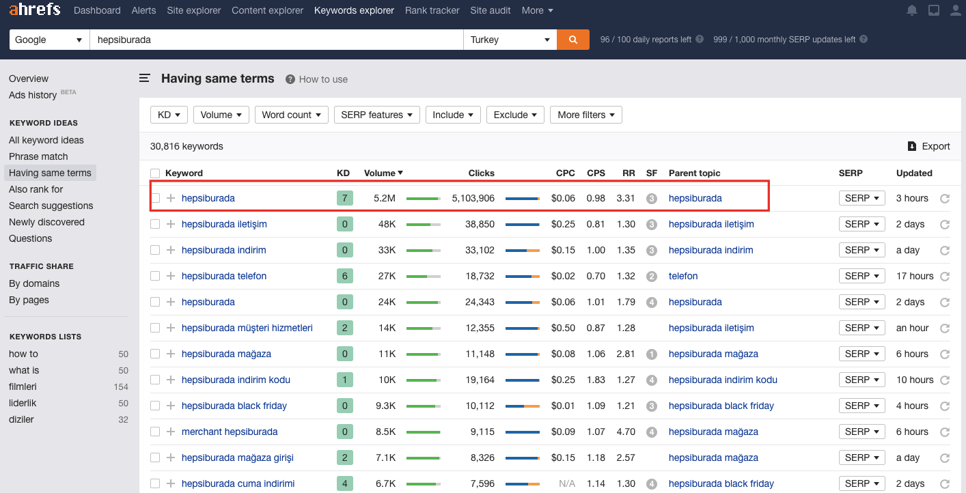Check the hepsiburada black friday checkbox
This screenshot has width=966, height=493.
(155, 406)
